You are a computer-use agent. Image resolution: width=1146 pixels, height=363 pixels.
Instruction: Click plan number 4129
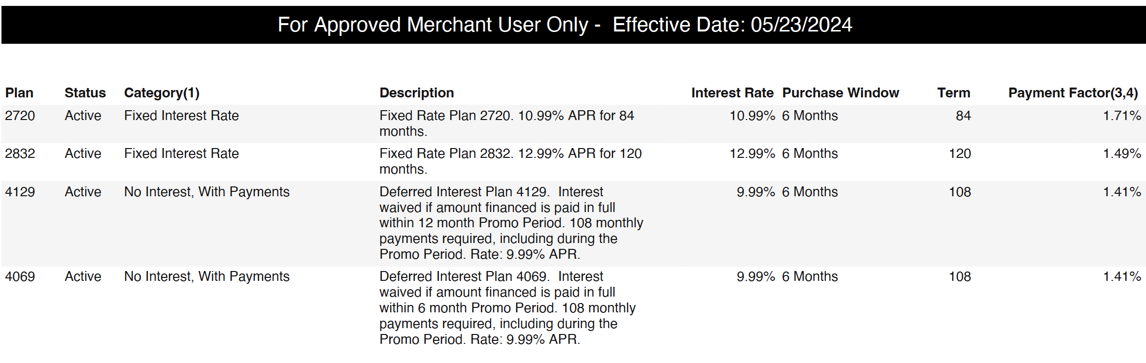point(20,192)
